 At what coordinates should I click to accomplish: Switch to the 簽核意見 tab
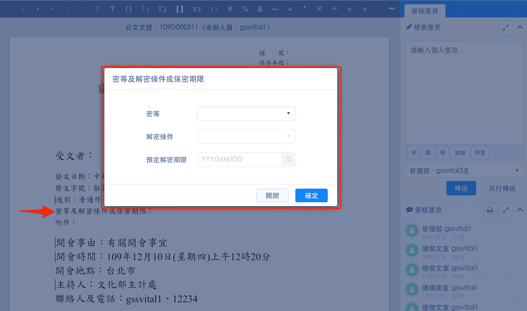click(x=425, y=11)
